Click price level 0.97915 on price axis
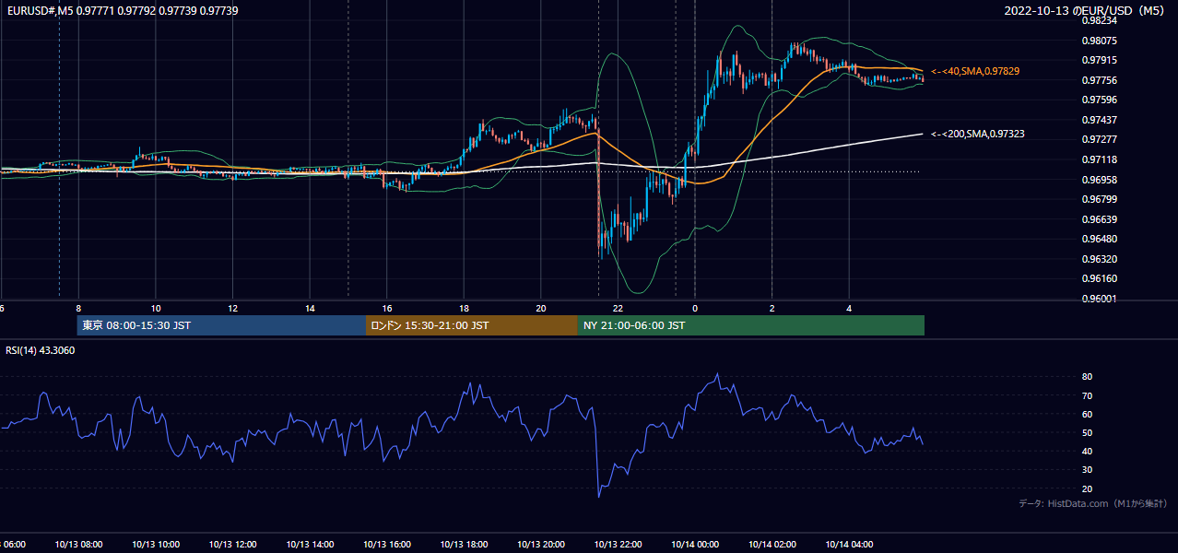Image resolution: width=1178 pixels, height=553 pixels. click(1099, 60)
